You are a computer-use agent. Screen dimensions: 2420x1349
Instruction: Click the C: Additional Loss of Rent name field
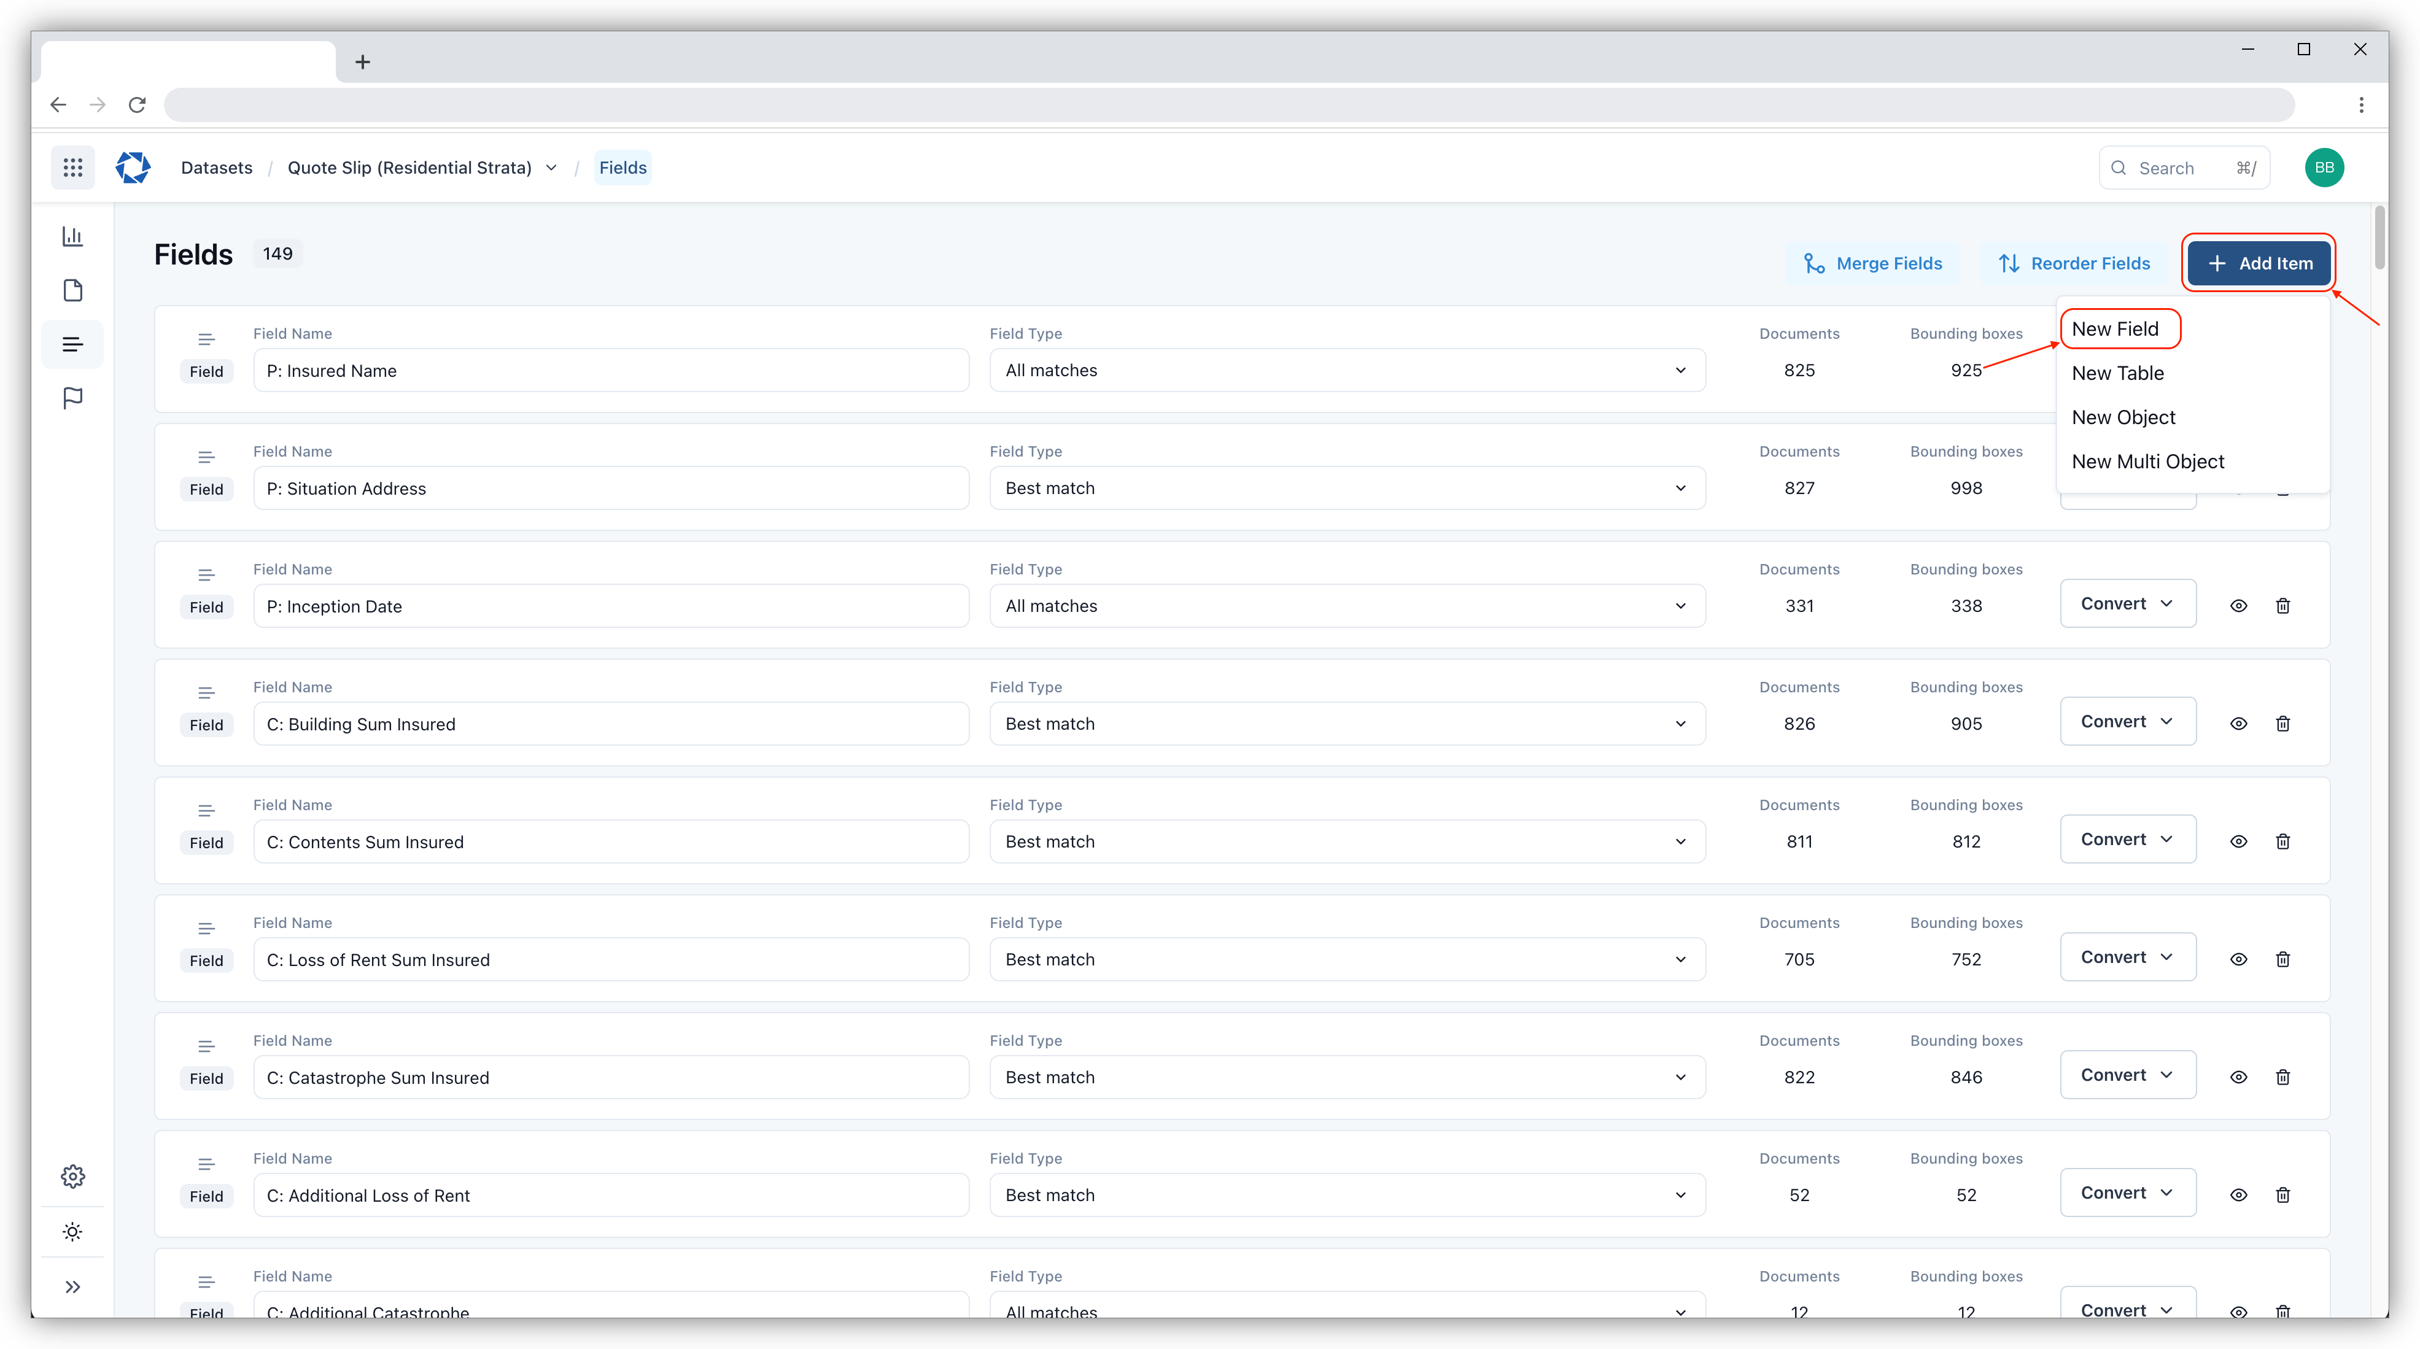tap(611, 1195)
